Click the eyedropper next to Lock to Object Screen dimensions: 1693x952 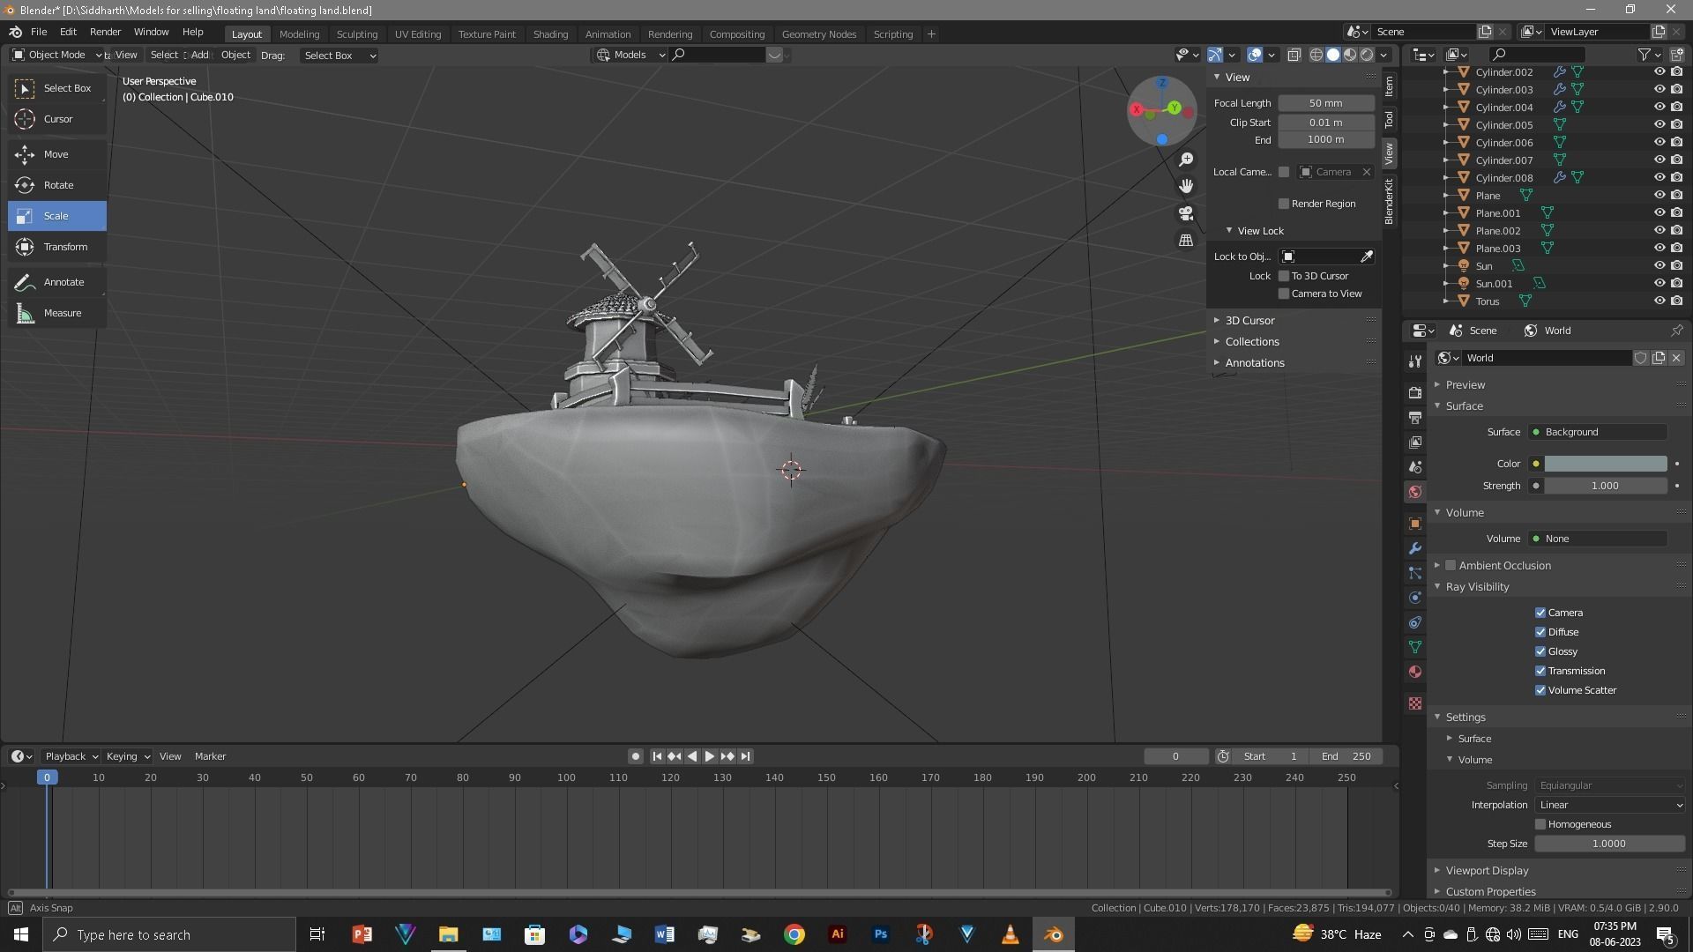pyautogui.click(x=1367, y=257)
